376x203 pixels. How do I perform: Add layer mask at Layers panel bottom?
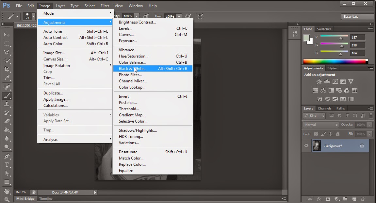click(x=328, y=199)
